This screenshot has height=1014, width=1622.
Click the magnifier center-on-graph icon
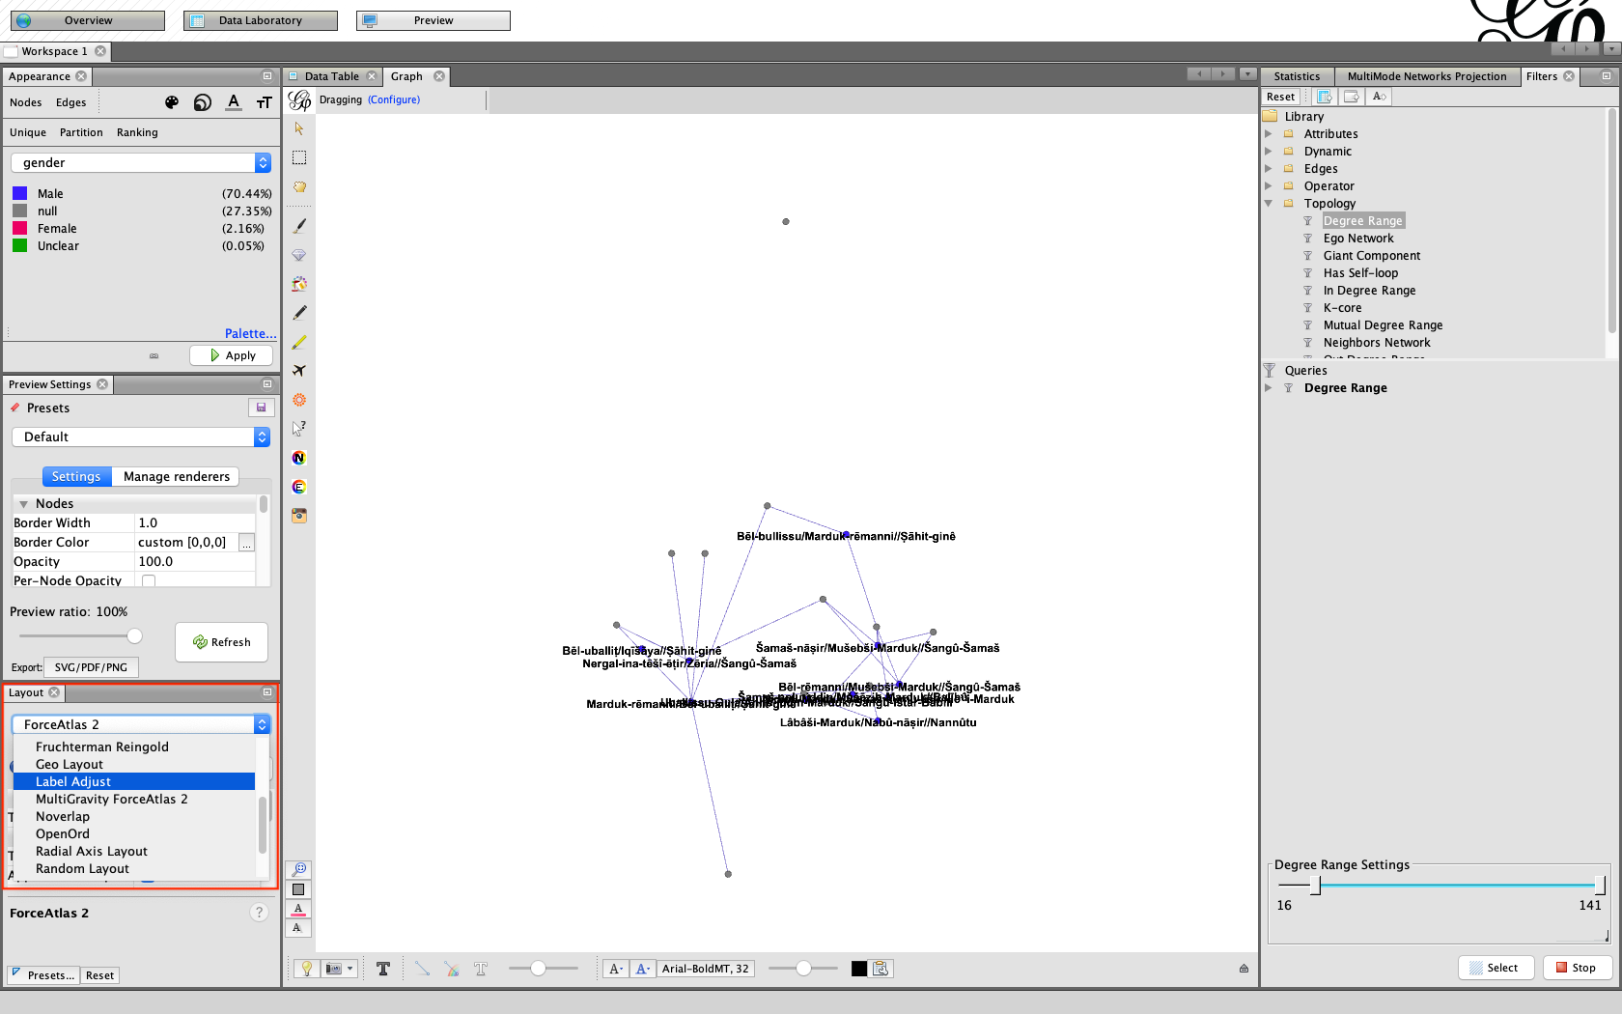point(298,870)
